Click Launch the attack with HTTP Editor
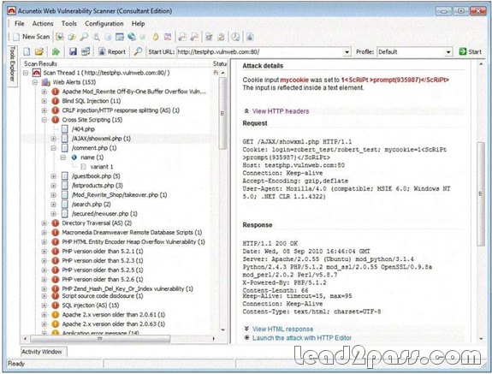The height and width of the screenshot is (374, 492). tap(302, 338)
